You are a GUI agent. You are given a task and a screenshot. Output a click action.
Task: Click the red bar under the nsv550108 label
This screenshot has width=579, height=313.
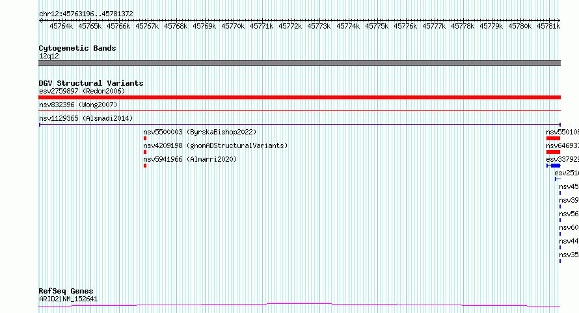(x=553, y=138)
